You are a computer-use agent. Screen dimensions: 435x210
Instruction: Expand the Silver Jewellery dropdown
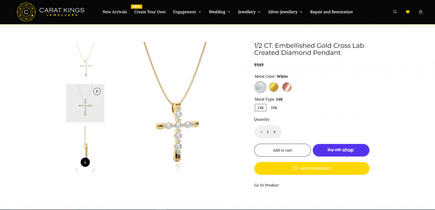[285, 12]
